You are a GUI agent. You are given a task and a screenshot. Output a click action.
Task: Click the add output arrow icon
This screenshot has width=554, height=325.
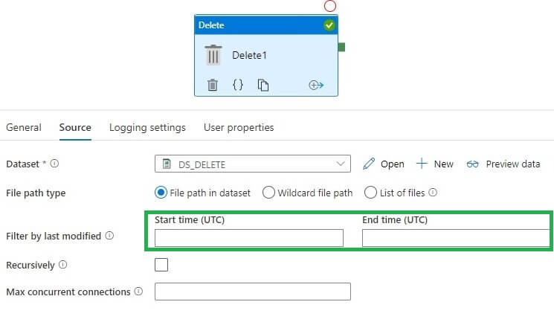click(316, 86)
